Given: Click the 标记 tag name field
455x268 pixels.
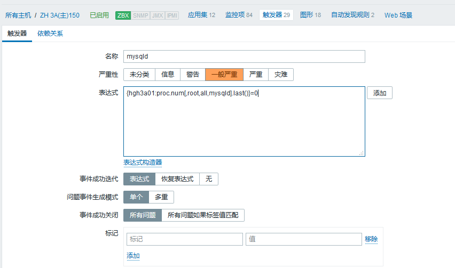Looking at the screenshot, I should (x=184, y=239).
